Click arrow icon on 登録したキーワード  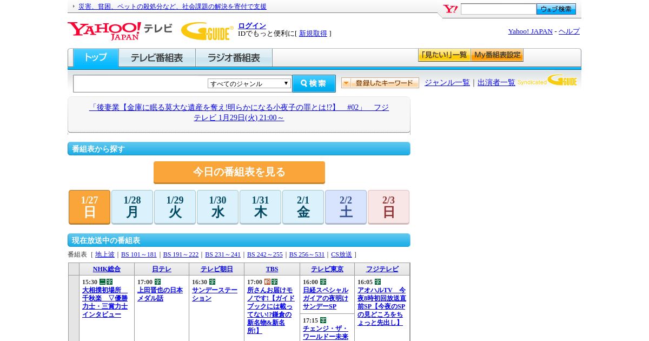(x=346, y=83)
